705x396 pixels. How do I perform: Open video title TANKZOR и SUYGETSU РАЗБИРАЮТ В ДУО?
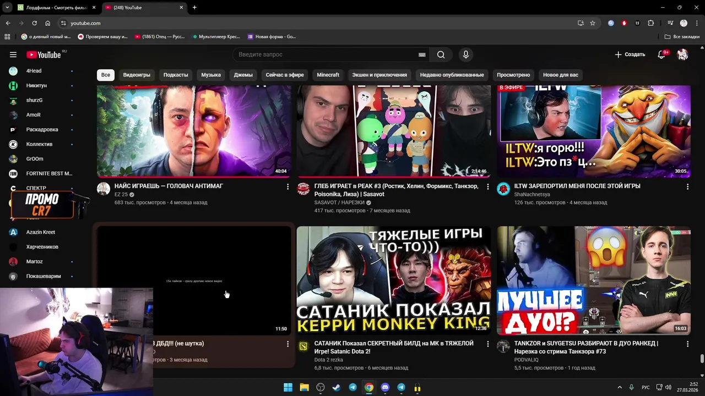tap(586, 347)
